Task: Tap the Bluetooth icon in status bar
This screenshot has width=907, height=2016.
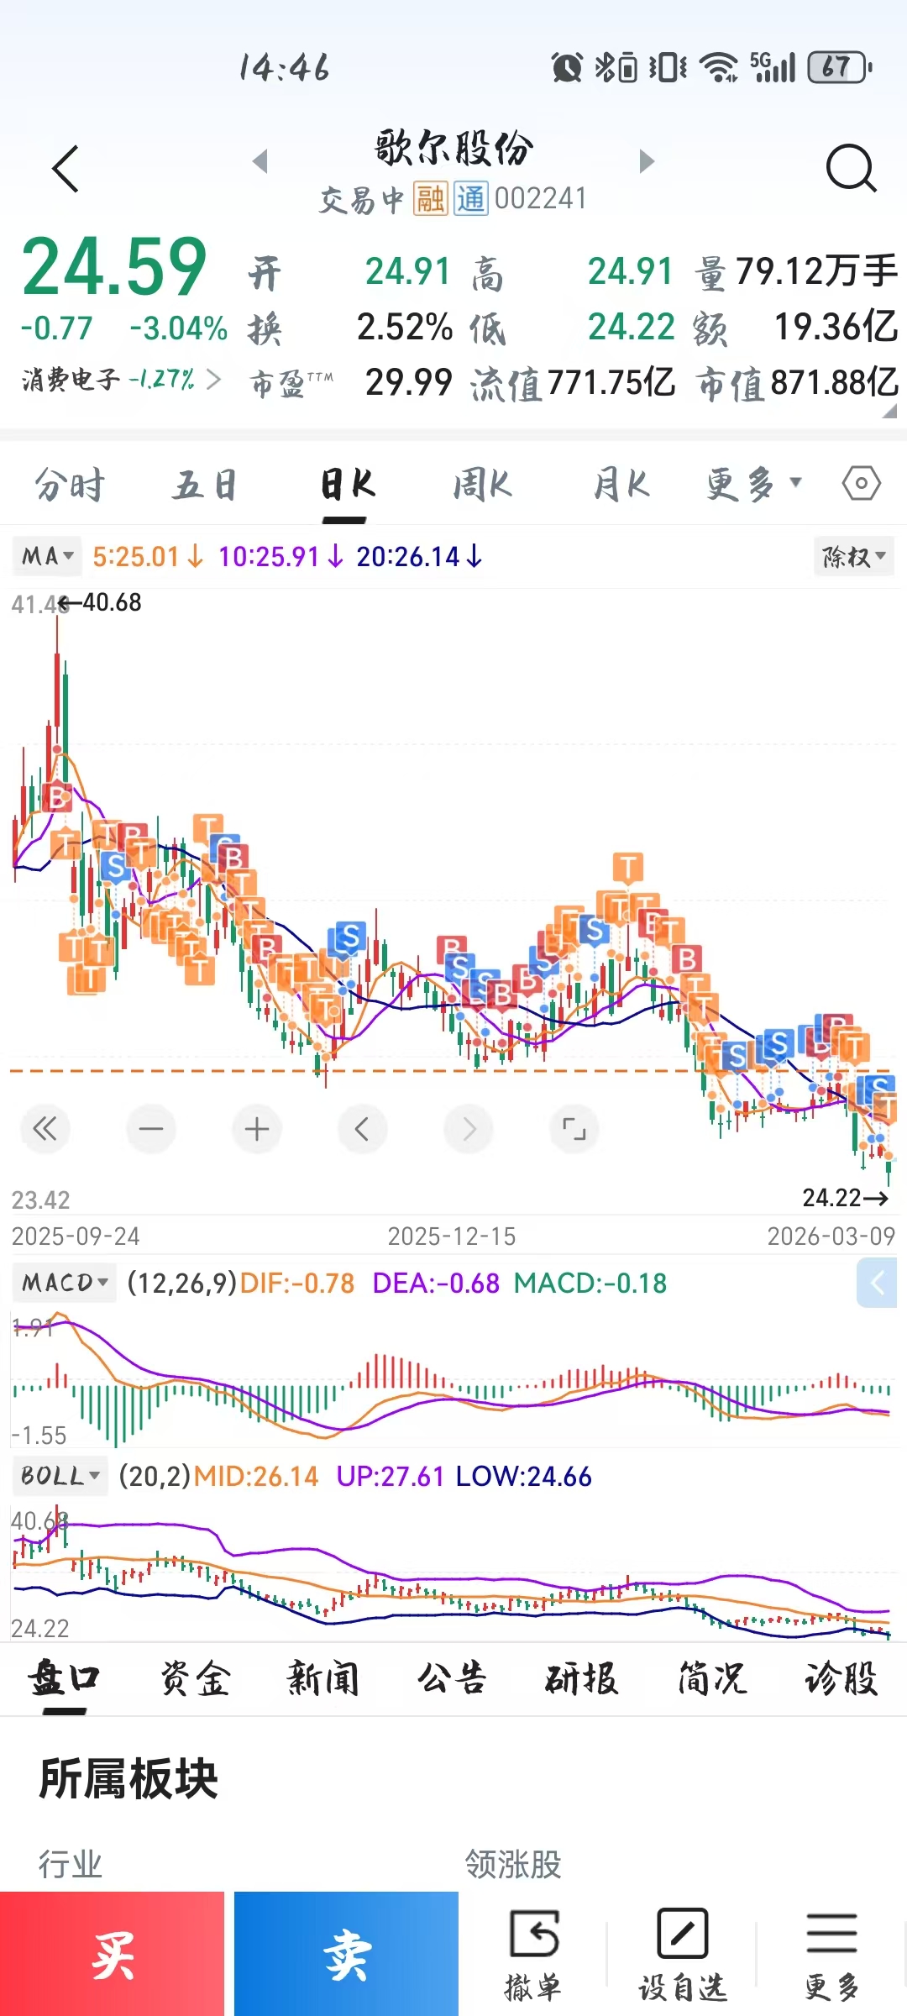Action: (x=605, y=67)
